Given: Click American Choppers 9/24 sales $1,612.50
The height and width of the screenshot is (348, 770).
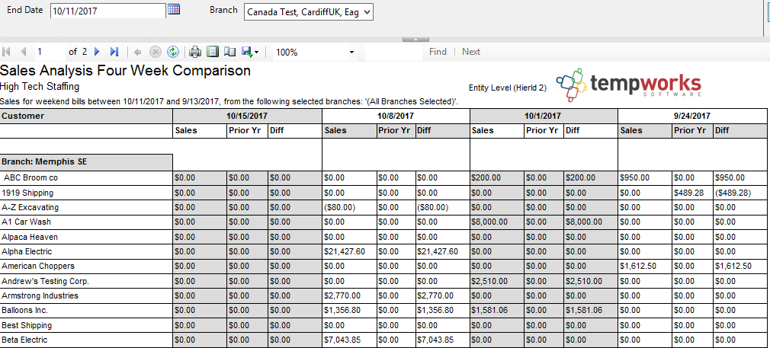Looking at the screenshot, I should pyautogui.click(x=637, y=266).
